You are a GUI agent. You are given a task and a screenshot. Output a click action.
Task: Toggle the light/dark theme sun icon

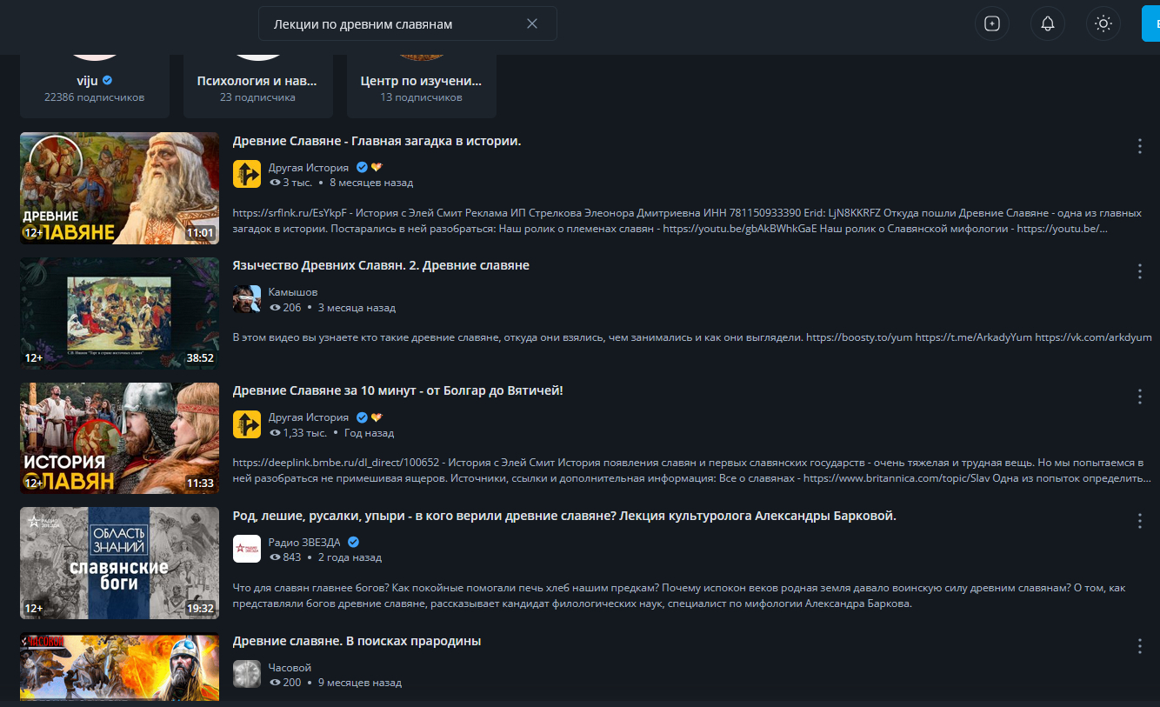pos(1103,23)
